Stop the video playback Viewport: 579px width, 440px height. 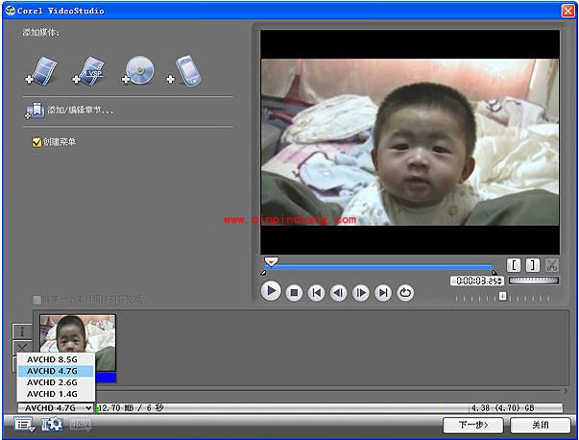[295, 292]
